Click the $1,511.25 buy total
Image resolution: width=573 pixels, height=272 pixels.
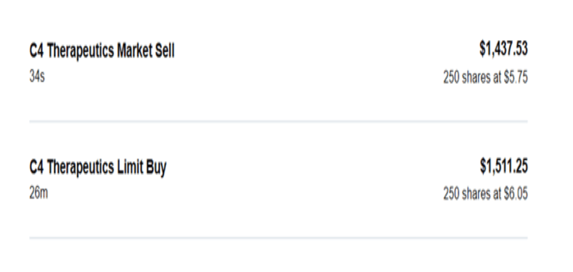pos(504,166)
